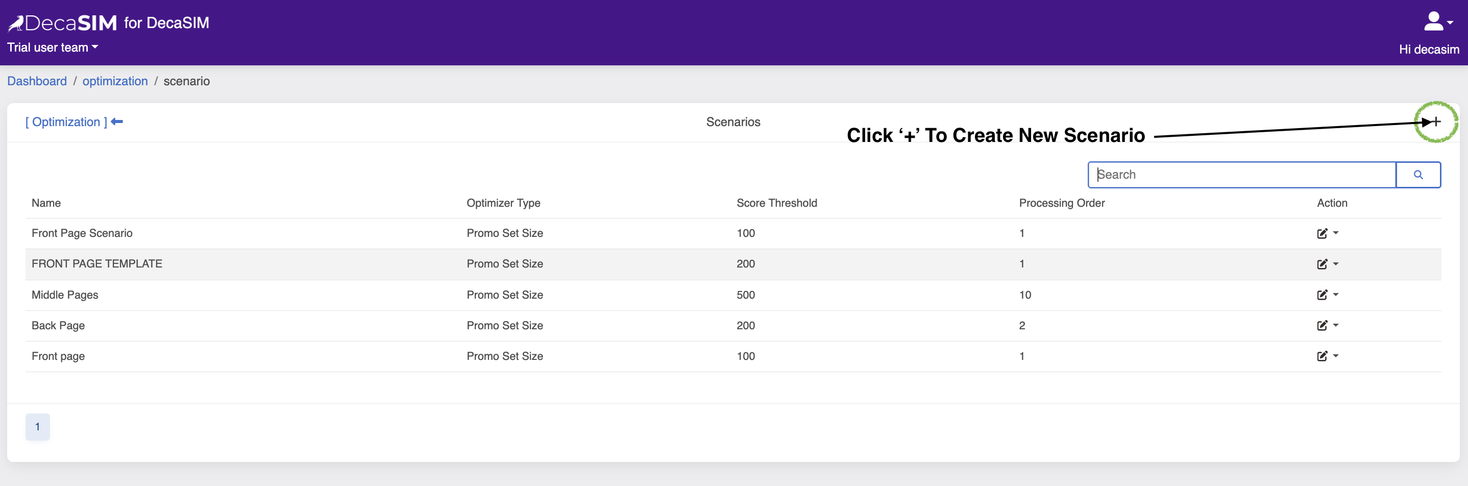
Task: Click the Scenarios panel title
Action: (733, 122)
